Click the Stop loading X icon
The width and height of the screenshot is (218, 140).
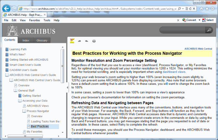pyautogui.click(x=194, y=9)
